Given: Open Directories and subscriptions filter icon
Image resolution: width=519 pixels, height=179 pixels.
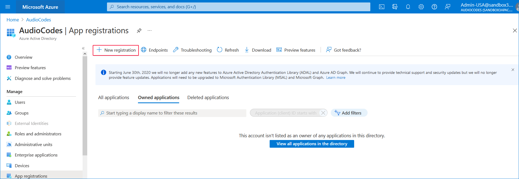Looking at the screenshot, I should (x=395, y=7).
